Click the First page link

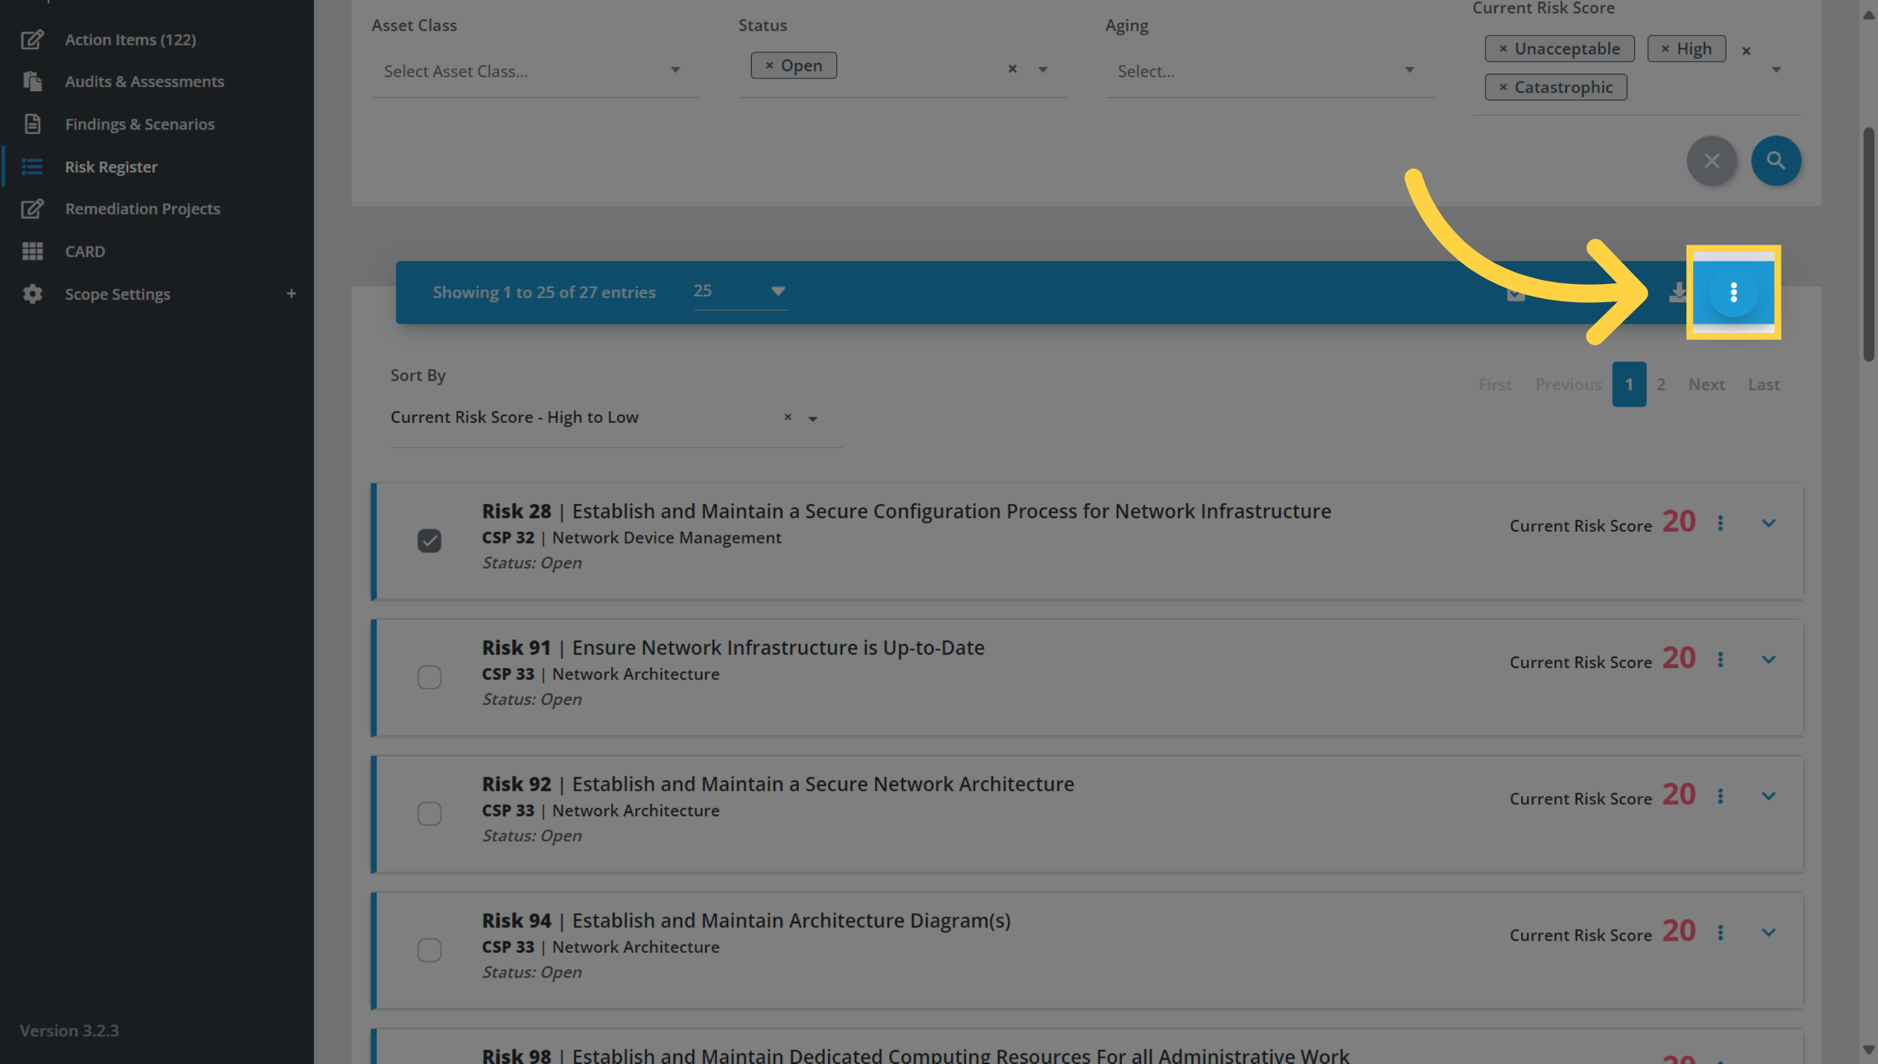coord(1495,385)
